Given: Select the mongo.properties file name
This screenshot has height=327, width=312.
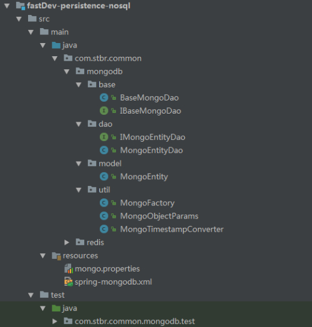Looking at the screenshot, I should [x=107, y=269].
